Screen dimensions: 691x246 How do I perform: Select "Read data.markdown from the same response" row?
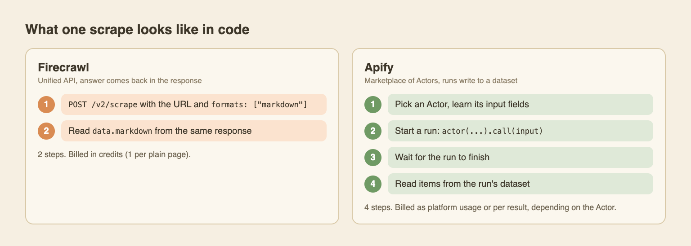click(194, 131)
